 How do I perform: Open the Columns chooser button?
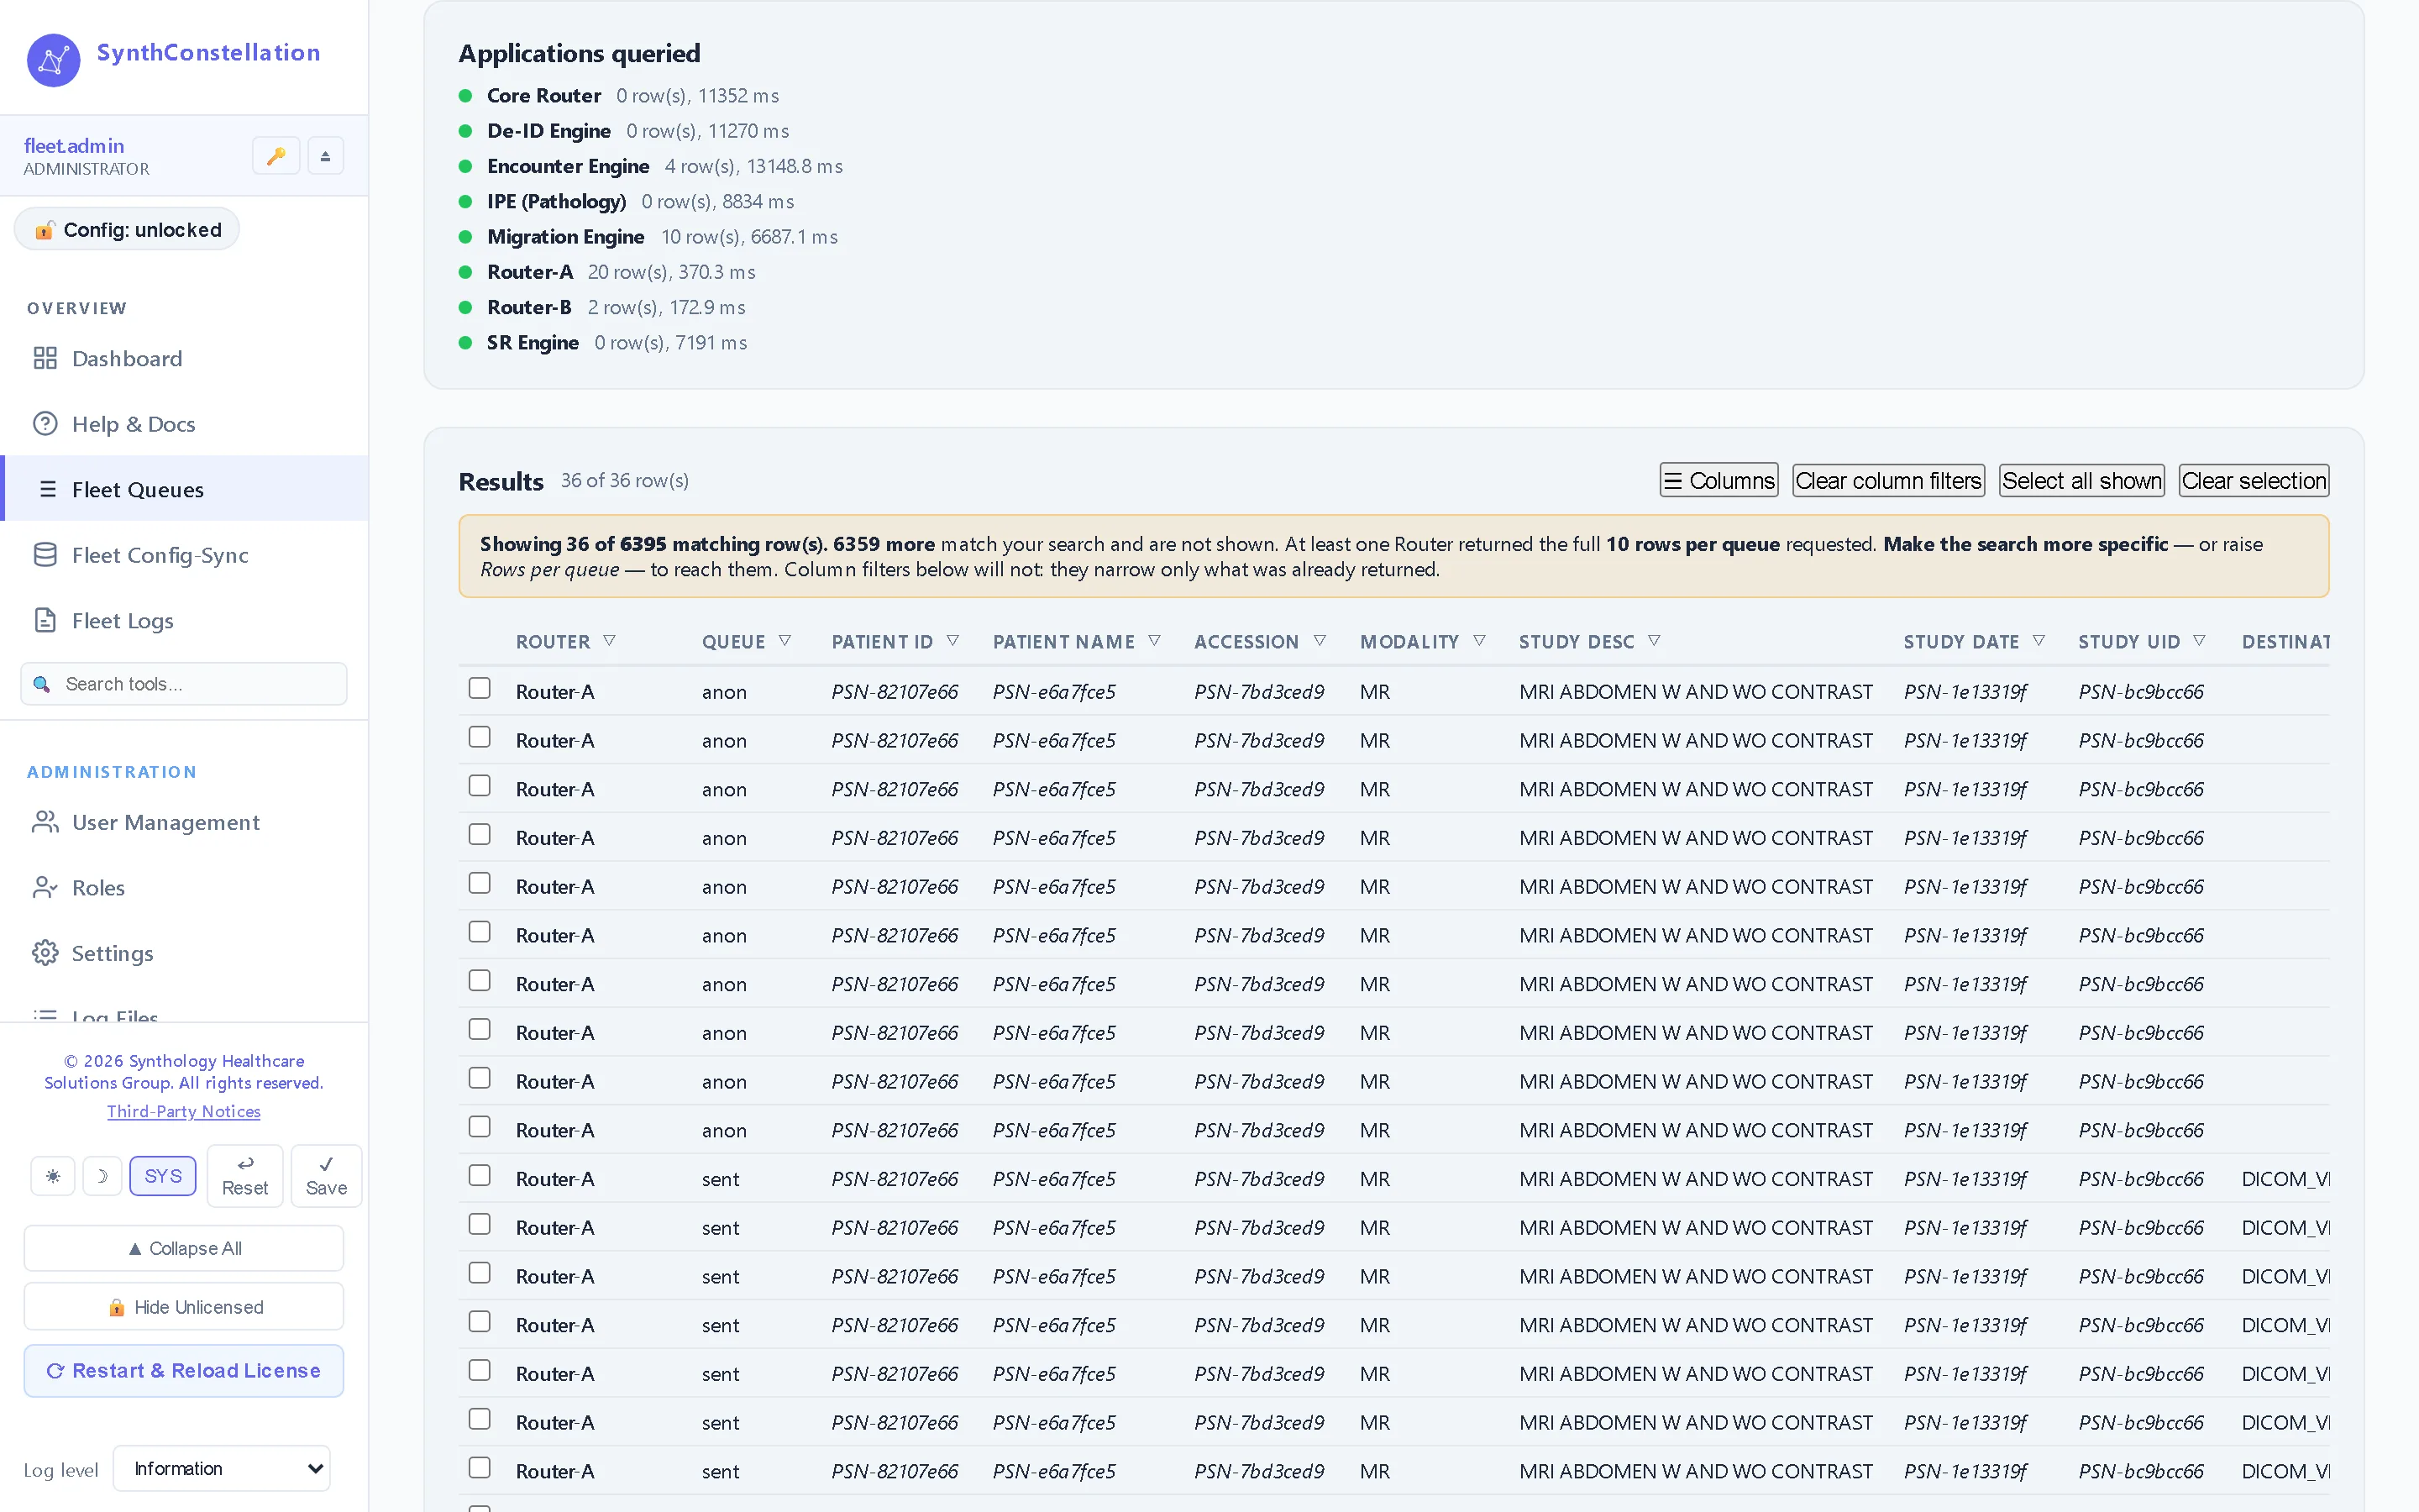click(x=1718, y=480)
